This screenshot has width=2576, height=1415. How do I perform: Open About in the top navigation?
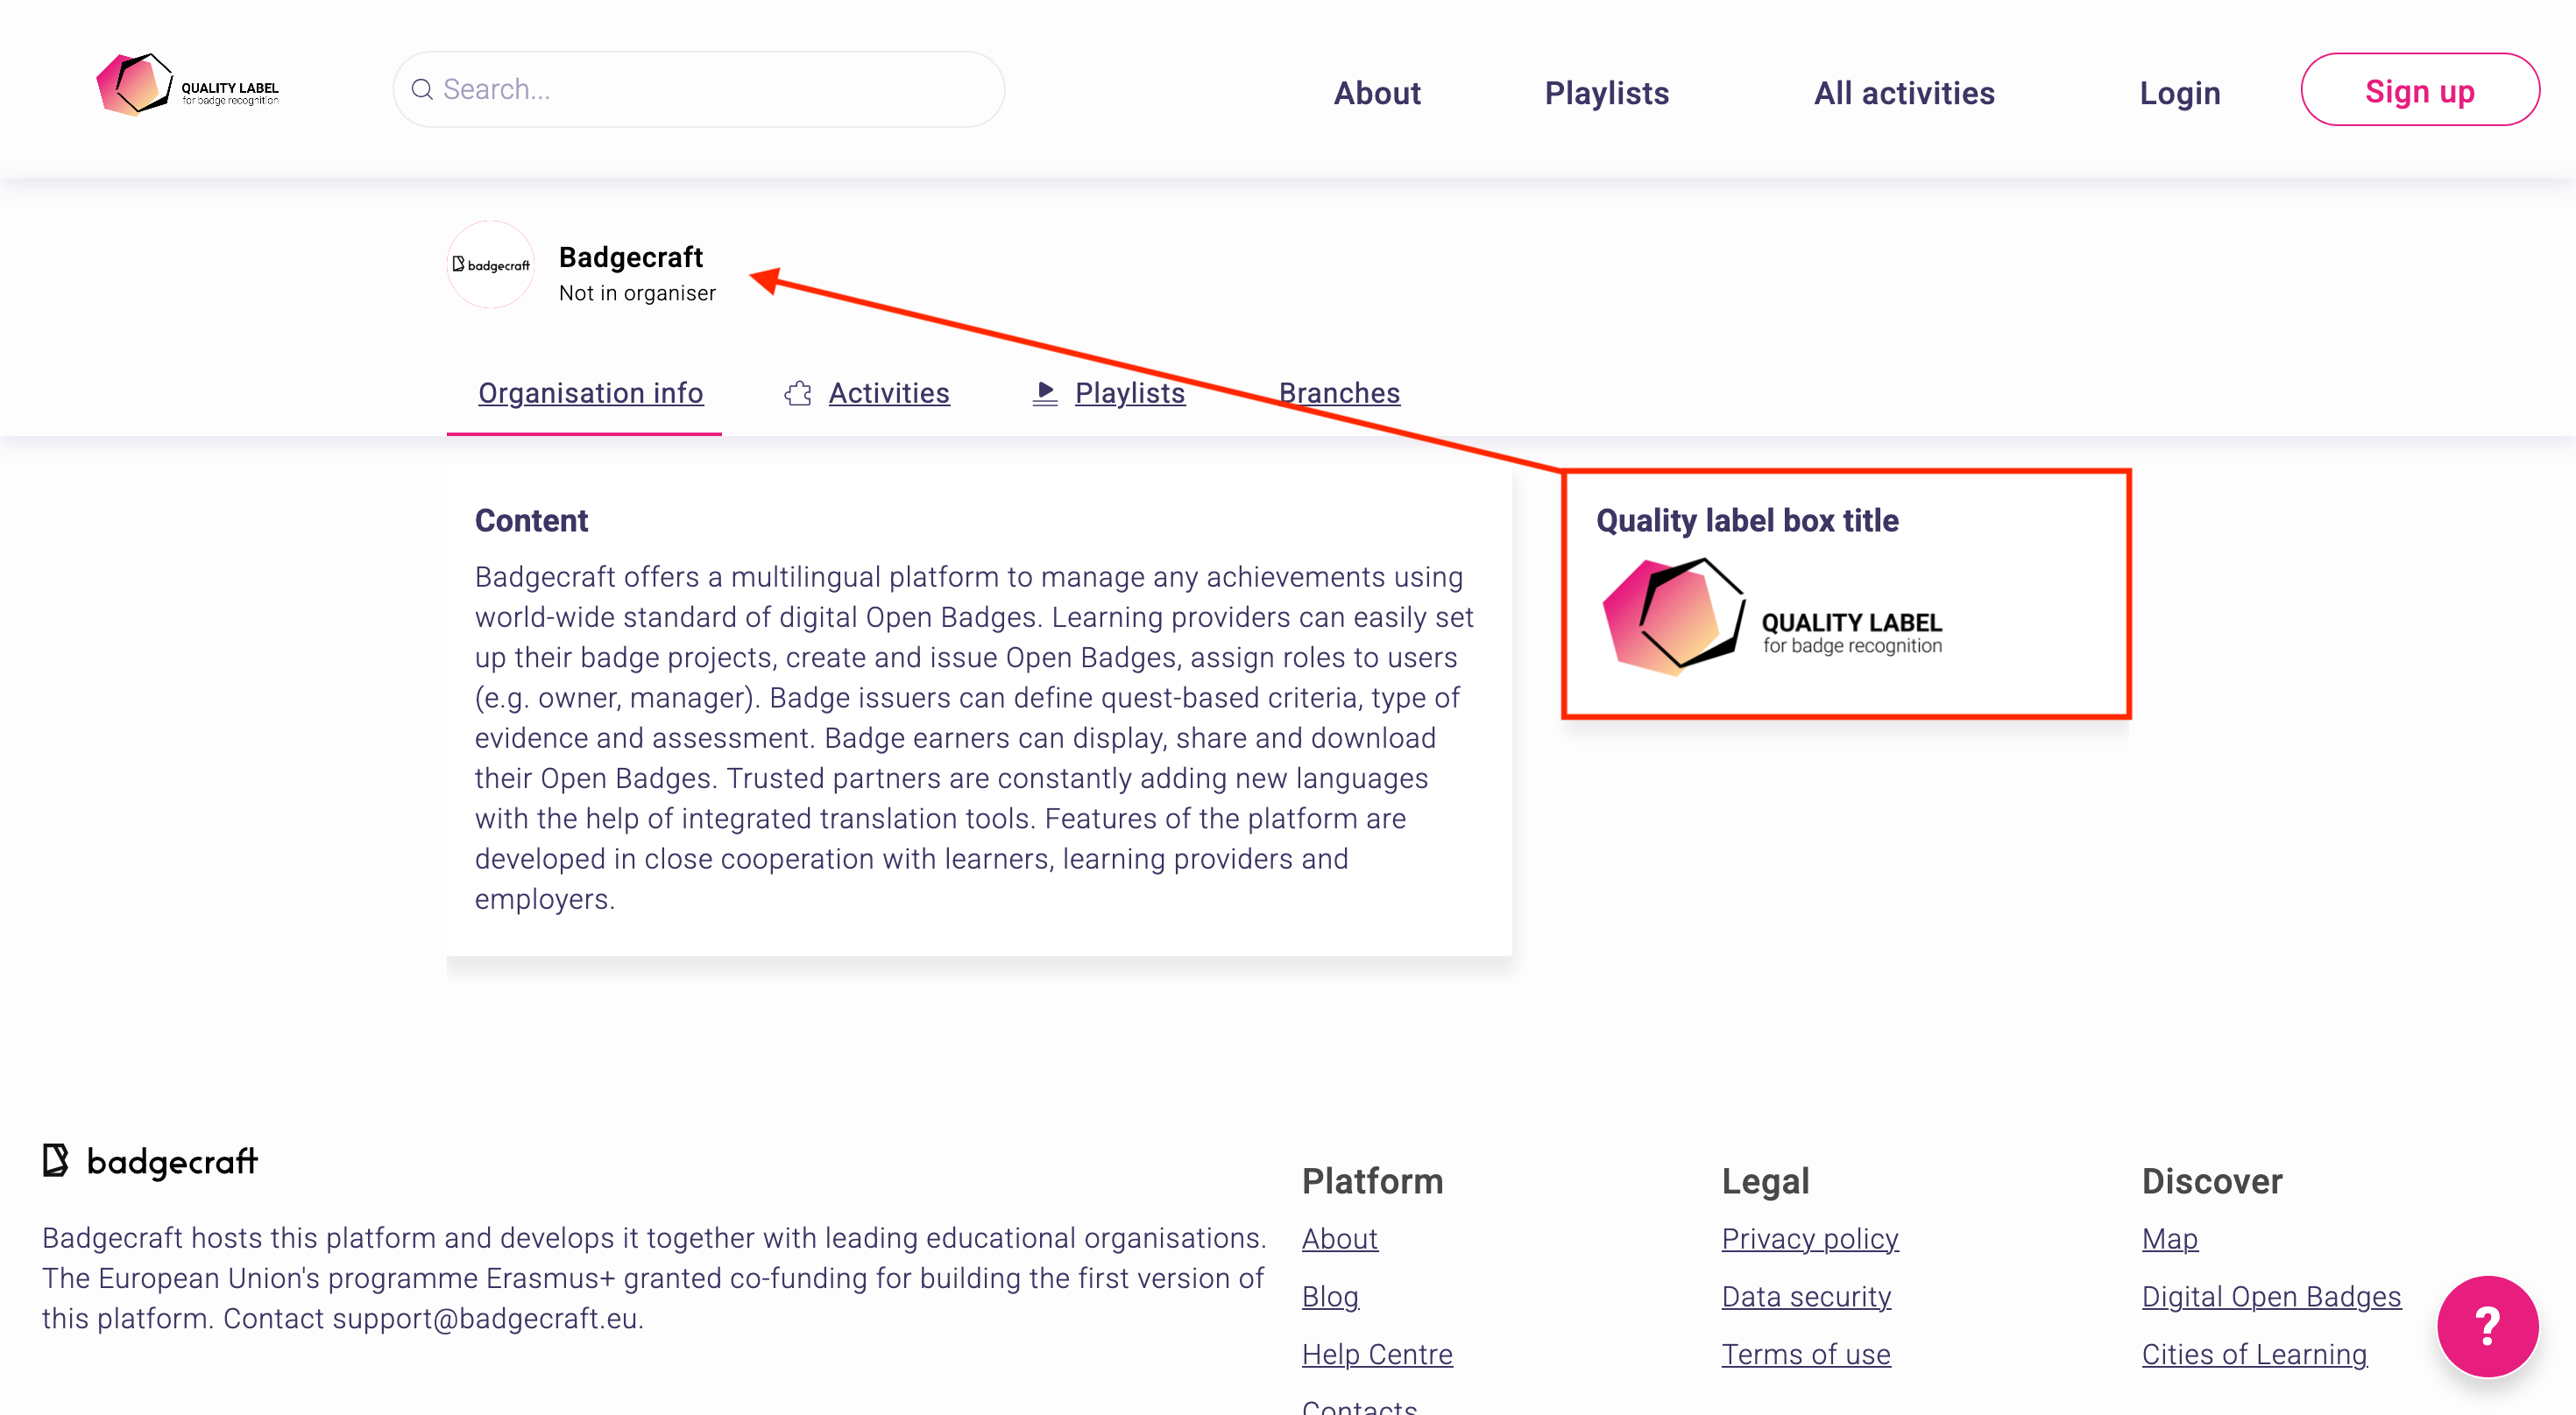pos(1376,93)
